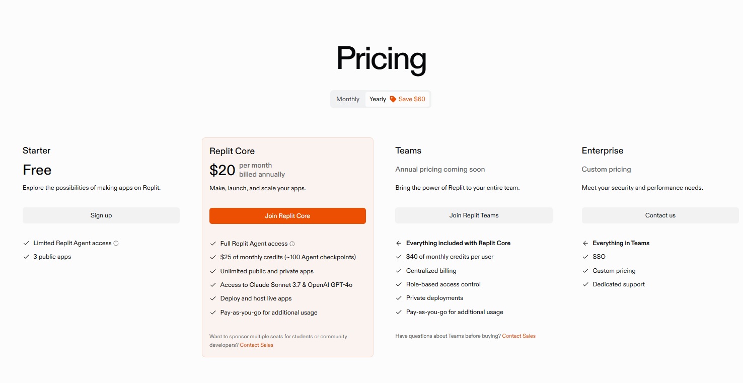
Task: Switch billing toggle to Monthly
Action: point(348,99)
